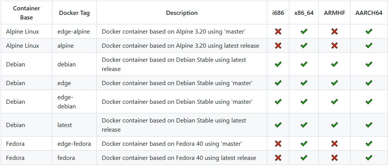Click the Docker Tag column header

click(74, 13)
